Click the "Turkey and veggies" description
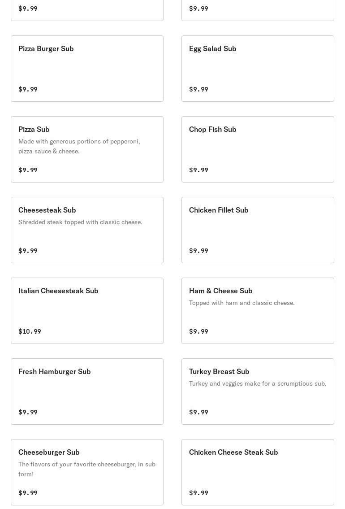The width and height of the screenshot is (345, 509). (258, 383)
